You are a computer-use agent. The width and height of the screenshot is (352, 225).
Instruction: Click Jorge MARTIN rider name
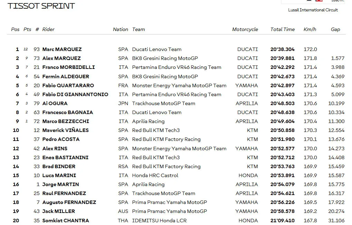pos(61,184)
